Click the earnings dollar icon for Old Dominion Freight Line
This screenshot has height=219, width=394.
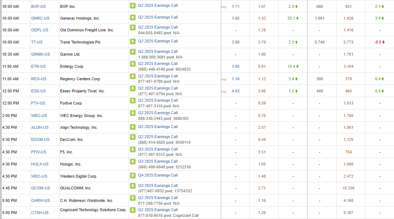pos(133,27)
